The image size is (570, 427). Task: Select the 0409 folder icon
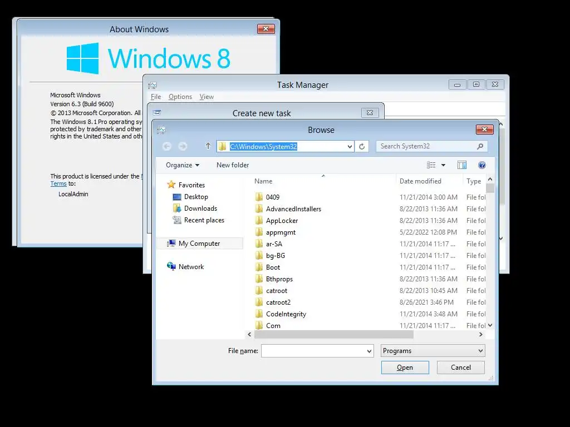(259, 197)
